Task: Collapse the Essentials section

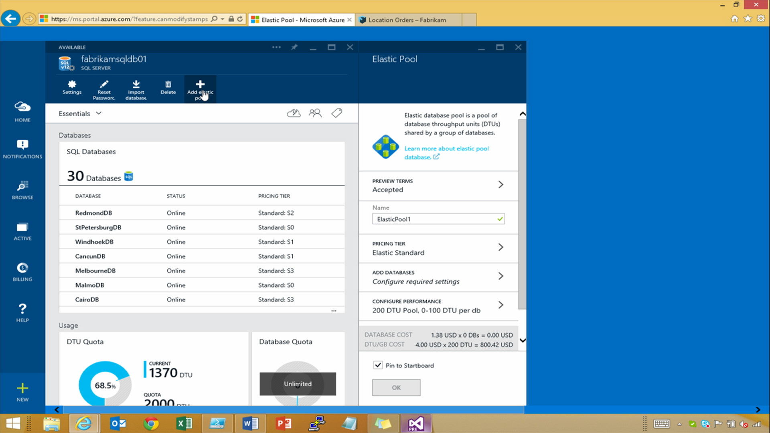Action: click(99, 113)
